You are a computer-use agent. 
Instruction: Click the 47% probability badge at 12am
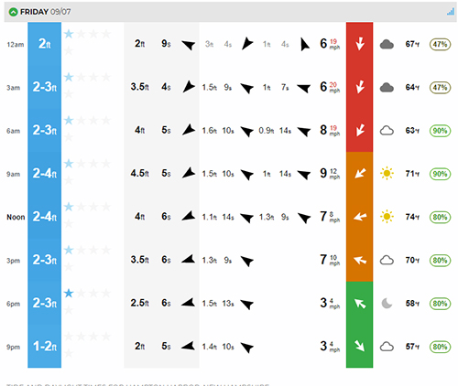(440, 45)
